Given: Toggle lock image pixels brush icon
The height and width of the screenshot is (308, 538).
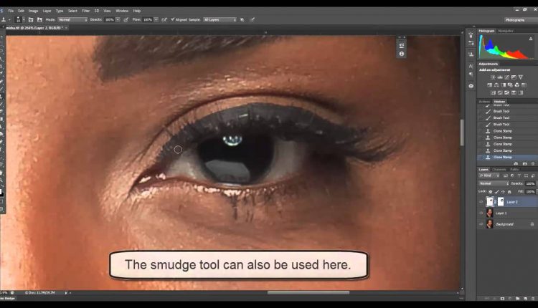Looking at the screenshot, I should [x=497, y=192].
